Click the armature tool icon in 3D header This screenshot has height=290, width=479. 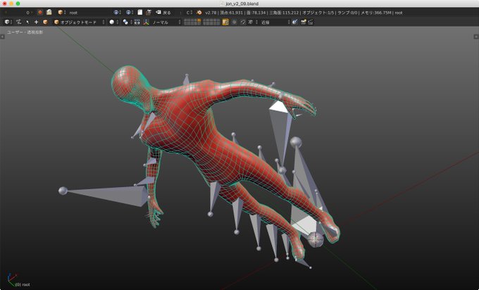(x=19, y=22)
